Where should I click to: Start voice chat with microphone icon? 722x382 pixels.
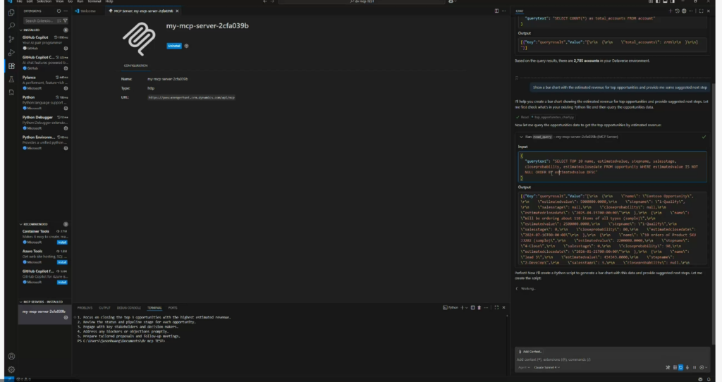687,367
